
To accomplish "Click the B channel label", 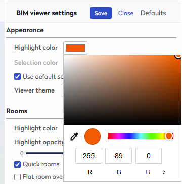I will point(148,172).
